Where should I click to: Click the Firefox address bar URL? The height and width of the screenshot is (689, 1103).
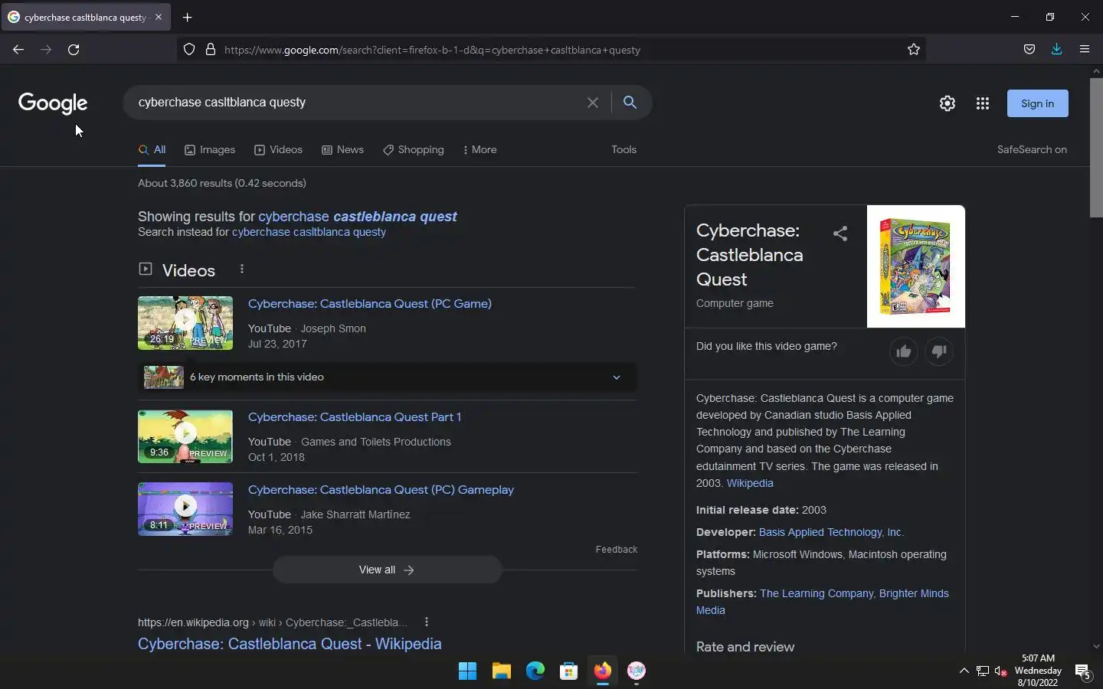(x=432, y=50)
